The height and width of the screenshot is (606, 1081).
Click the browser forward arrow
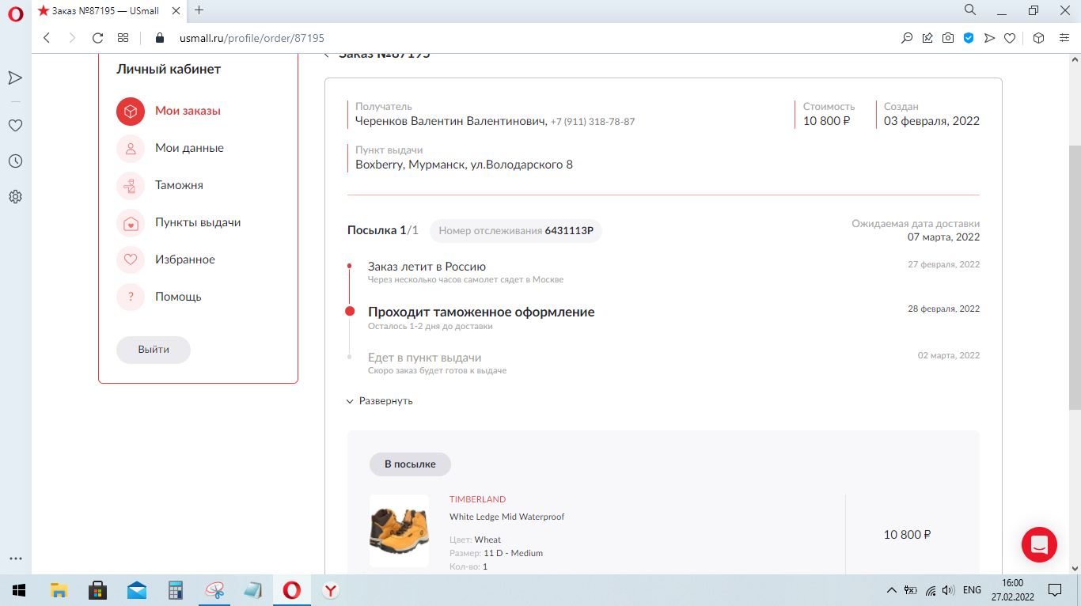[72, 38]
